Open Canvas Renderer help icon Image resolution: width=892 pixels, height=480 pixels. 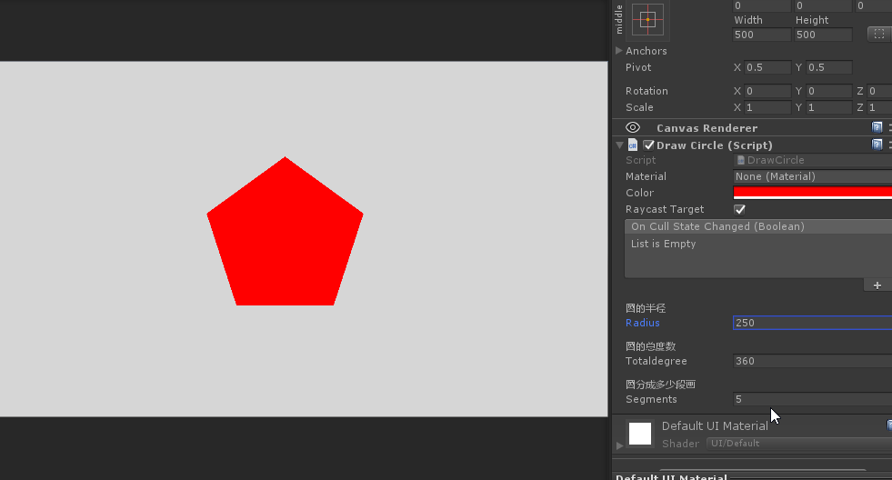(877, 127)
